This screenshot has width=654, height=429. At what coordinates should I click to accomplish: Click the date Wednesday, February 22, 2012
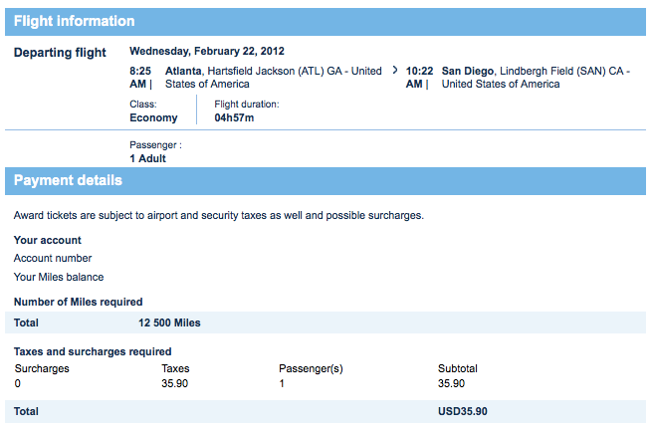(207, 50)
